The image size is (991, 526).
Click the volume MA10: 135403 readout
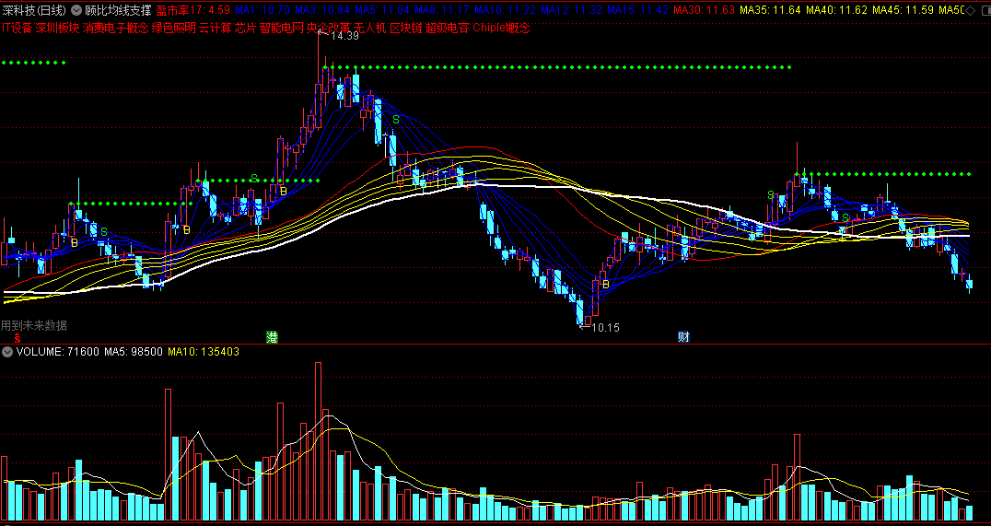[x=204, y=352]
